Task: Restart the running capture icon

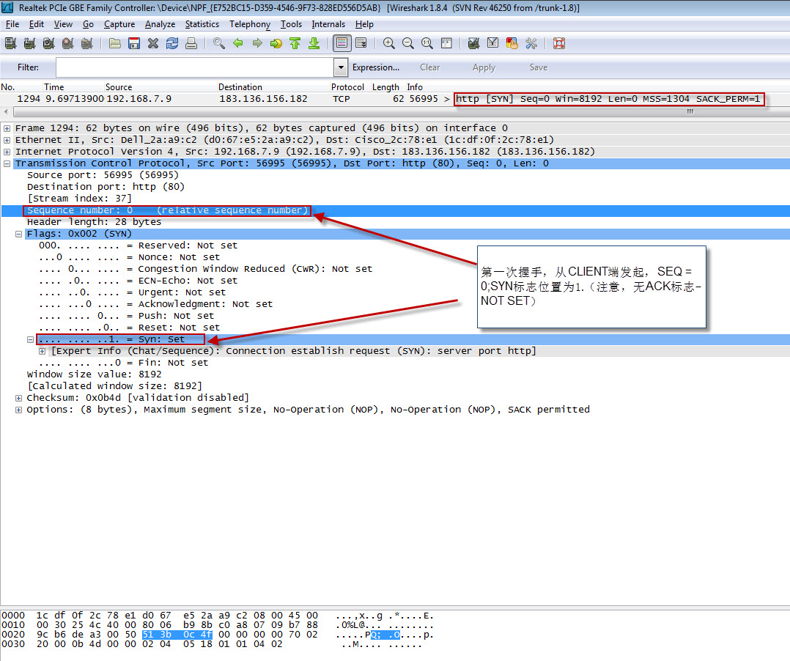Action: tap(86, 43)
